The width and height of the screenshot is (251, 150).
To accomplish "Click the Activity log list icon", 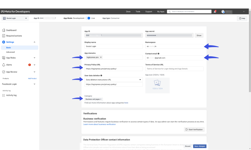I will 4,95.
